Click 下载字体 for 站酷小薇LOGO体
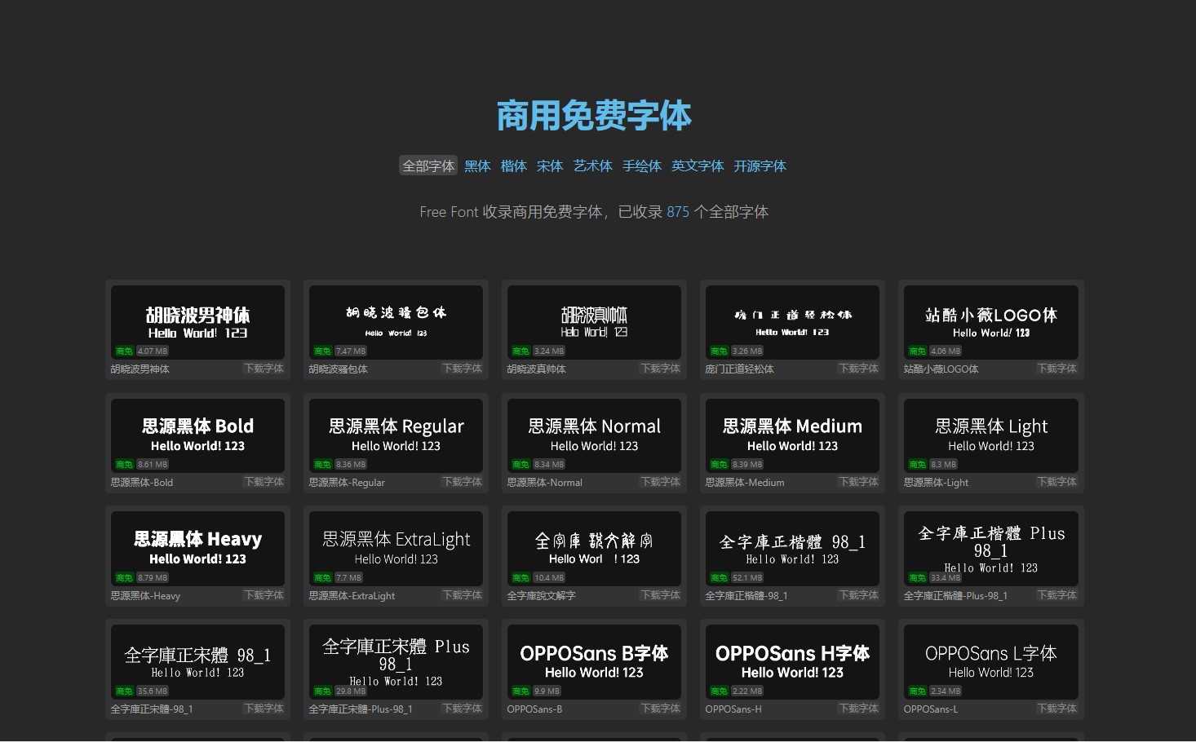The height and width of the screenshot is (742, 1196). [1056, 369]
